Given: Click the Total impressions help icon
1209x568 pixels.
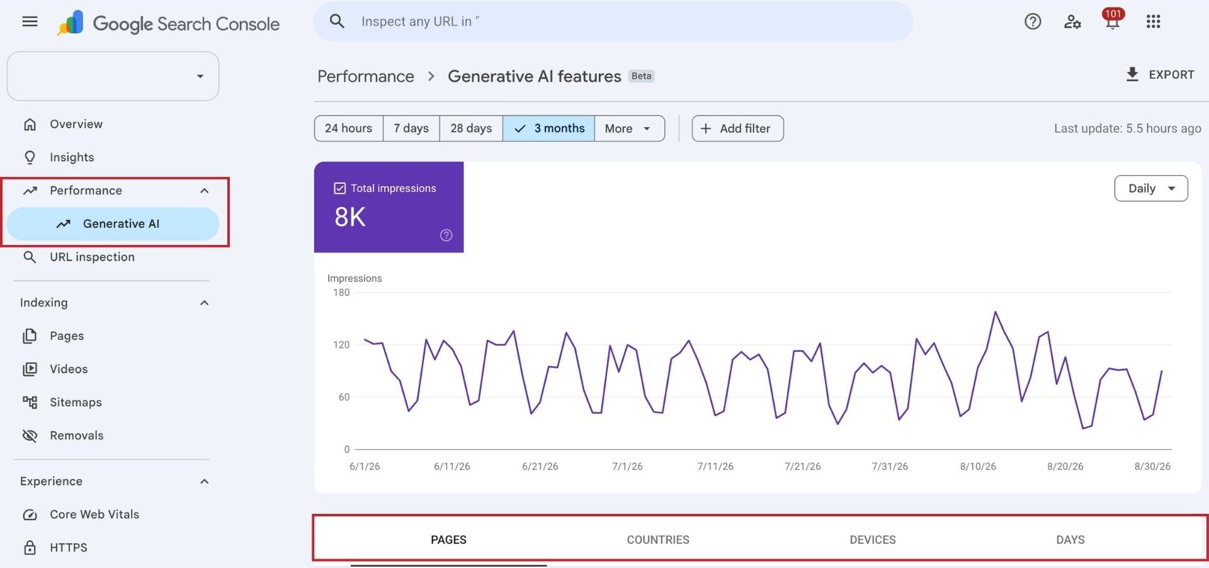Looking at the screenshot, I should [x=446, y=236].
